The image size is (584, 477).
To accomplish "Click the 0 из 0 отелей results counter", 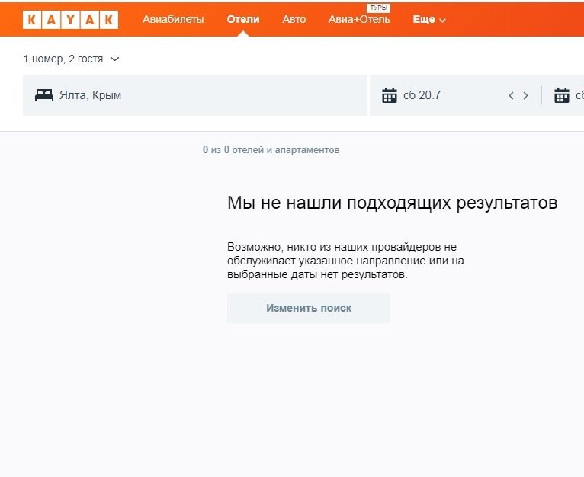I will [x=271, y=150].
